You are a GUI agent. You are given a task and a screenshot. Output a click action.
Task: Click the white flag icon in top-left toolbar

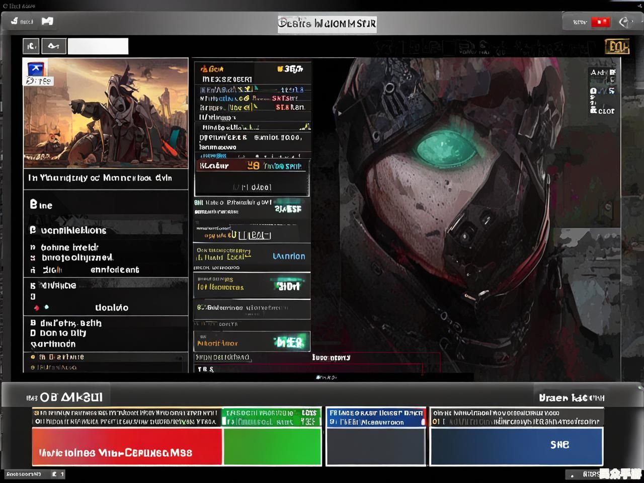pyautogui.click(x=47, y=21)
